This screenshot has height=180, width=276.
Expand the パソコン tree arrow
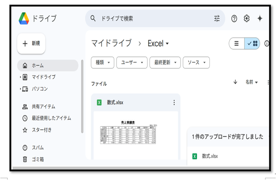(x=20, y=89)
